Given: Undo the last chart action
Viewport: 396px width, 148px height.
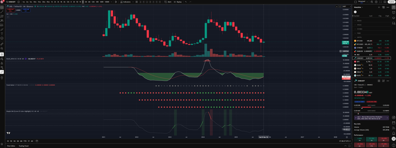Looking at the screenshot, I should (186, 2).
